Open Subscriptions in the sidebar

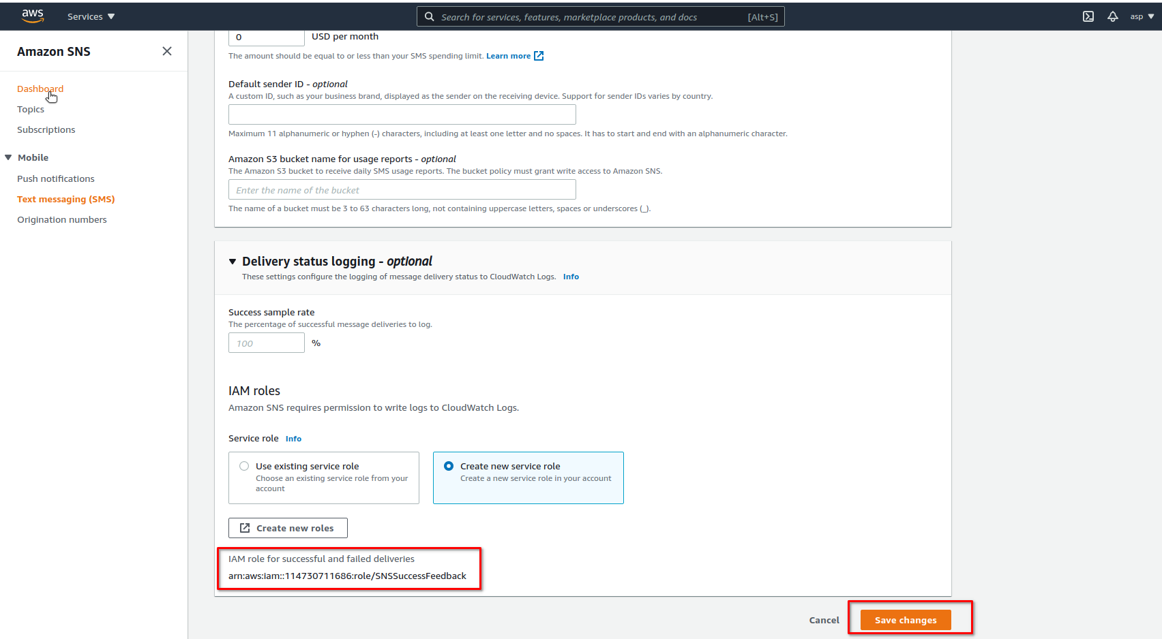(x=46, y=129)
